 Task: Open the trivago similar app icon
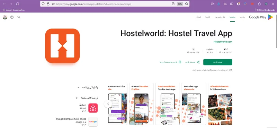click(x=93, y=122)
